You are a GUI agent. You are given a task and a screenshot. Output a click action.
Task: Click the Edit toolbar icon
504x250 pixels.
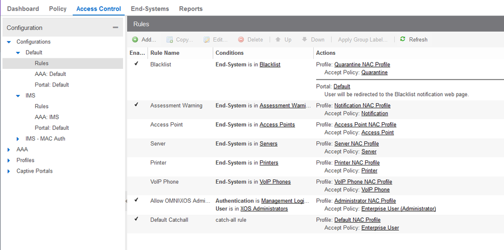pos(207,40)
